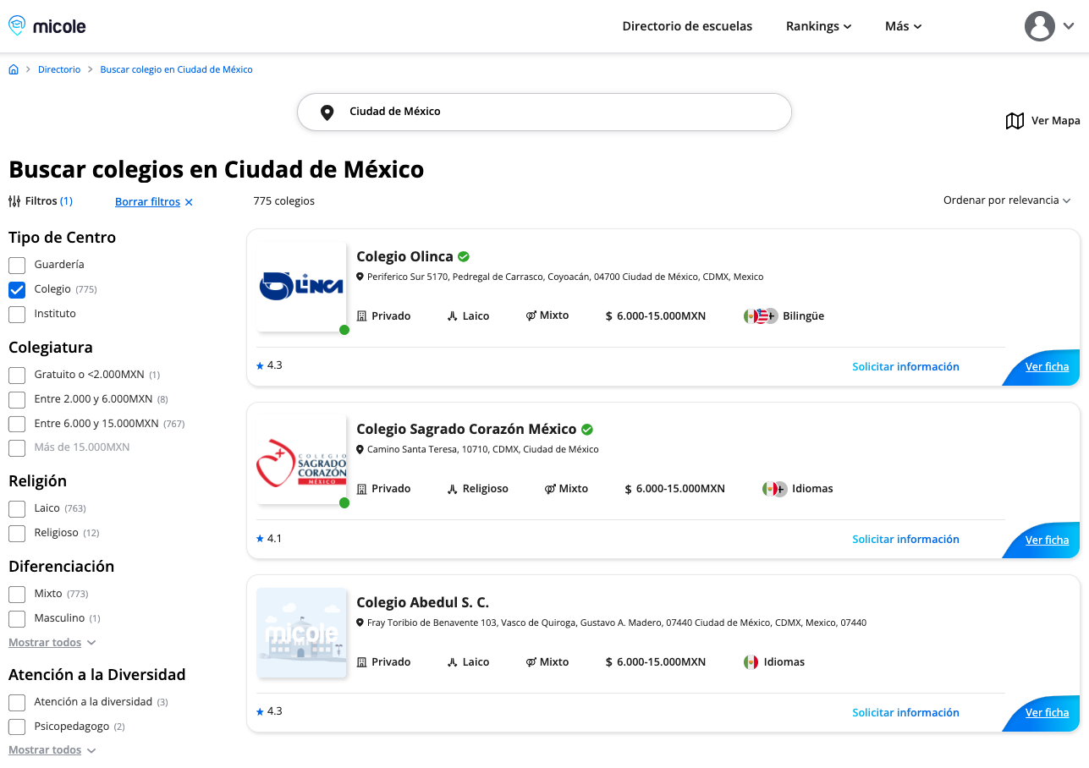Click address pin icon on Colegio Olinca
Screen dimensions: 1089x768
coord(360,277)
